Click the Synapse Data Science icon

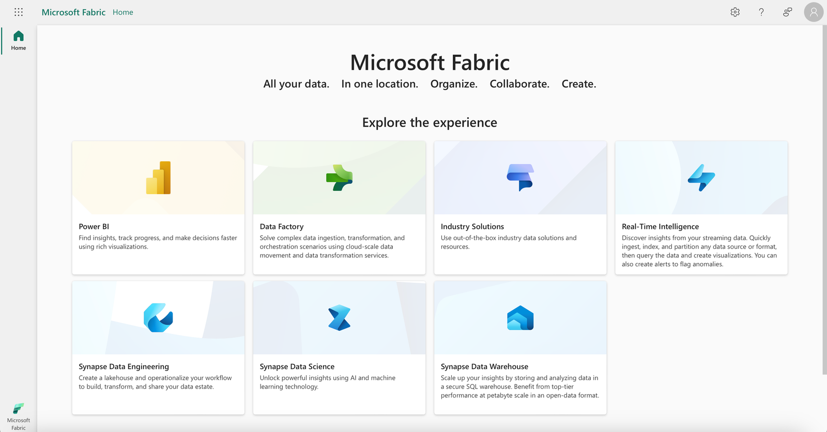tap(339, 318)
